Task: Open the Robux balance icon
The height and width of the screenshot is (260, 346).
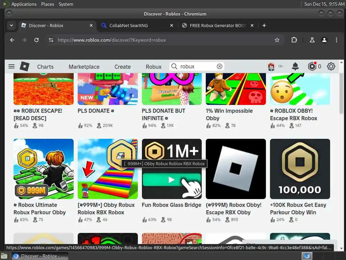Action: 312,66
